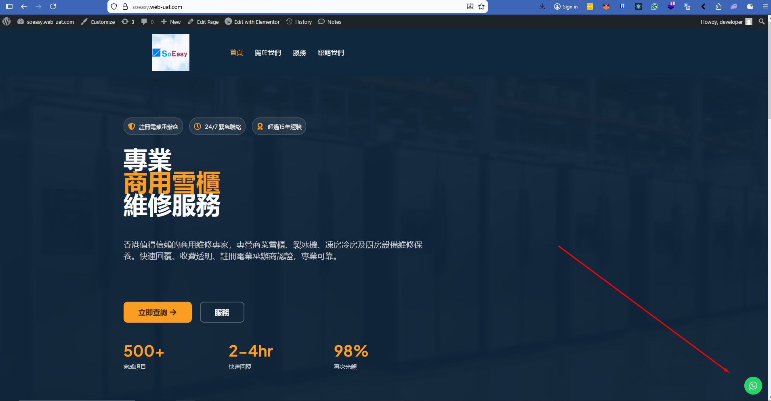Switch to the 服務 navigation tab

[x=299, y=52]
